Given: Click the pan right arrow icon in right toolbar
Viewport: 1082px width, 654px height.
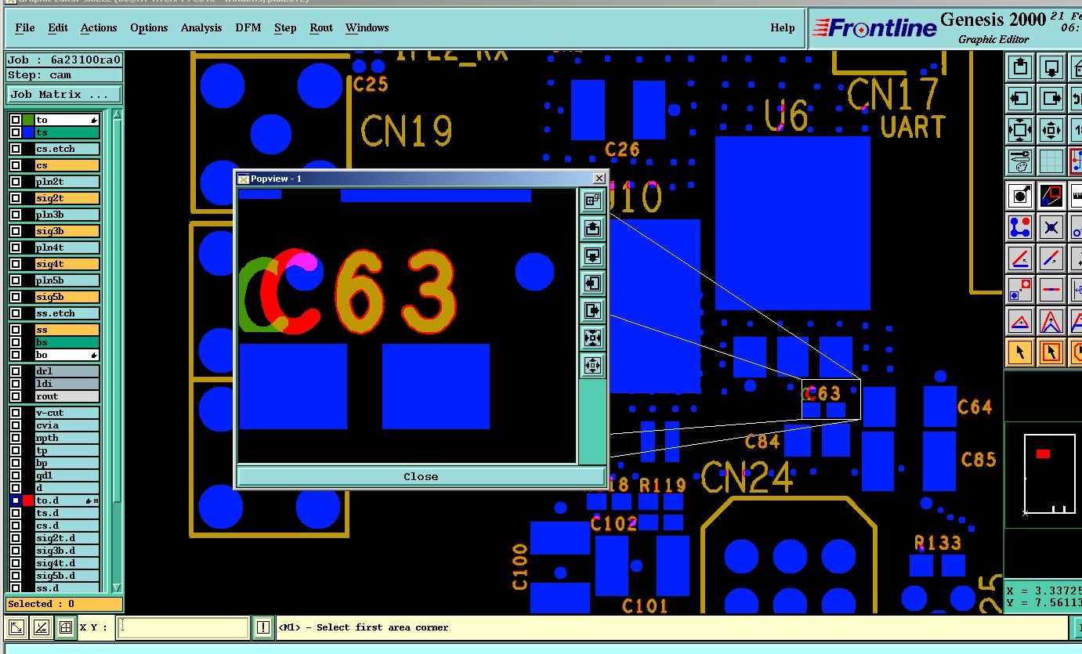Looking at the screenshot, I should [1051, 99].
